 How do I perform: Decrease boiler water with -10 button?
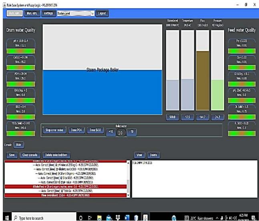click(132, 132)
